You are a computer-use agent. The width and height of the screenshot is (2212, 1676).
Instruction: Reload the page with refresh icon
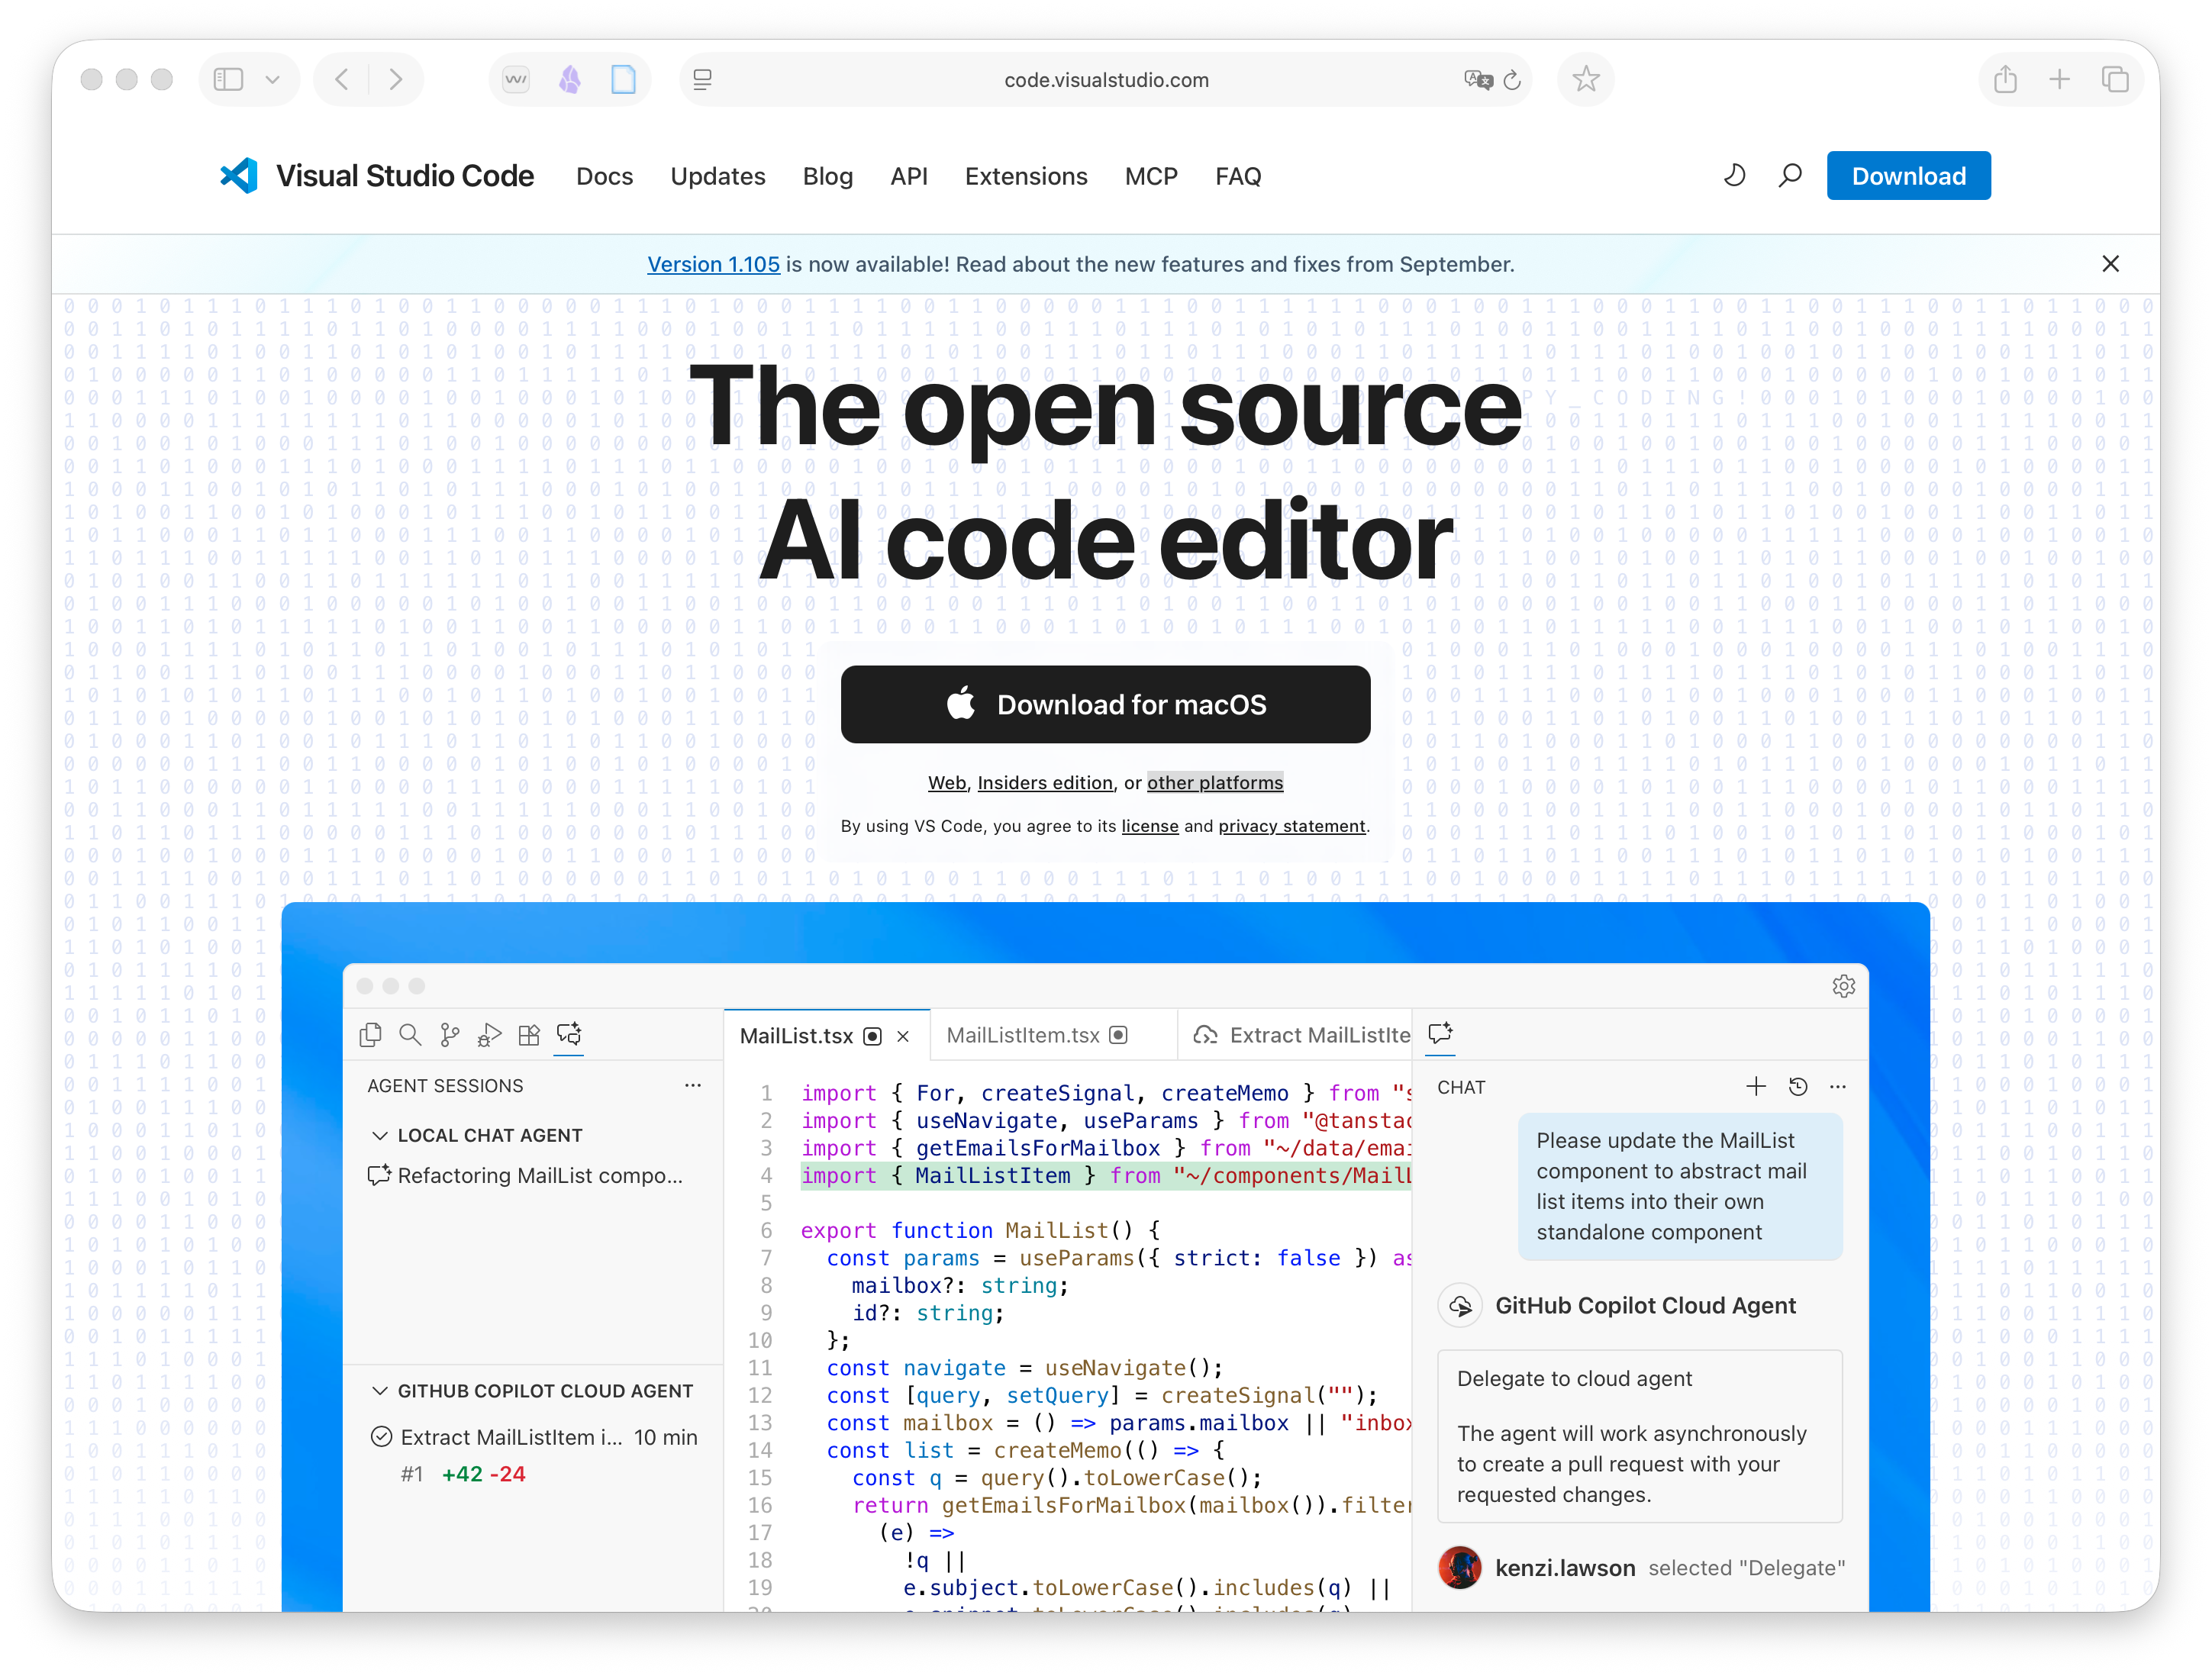click(1512, 80)
